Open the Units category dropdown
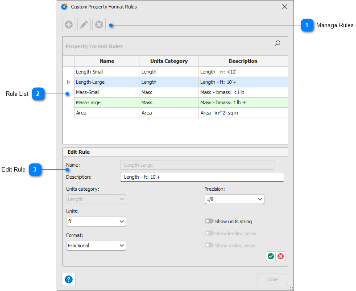 point(96,199)
